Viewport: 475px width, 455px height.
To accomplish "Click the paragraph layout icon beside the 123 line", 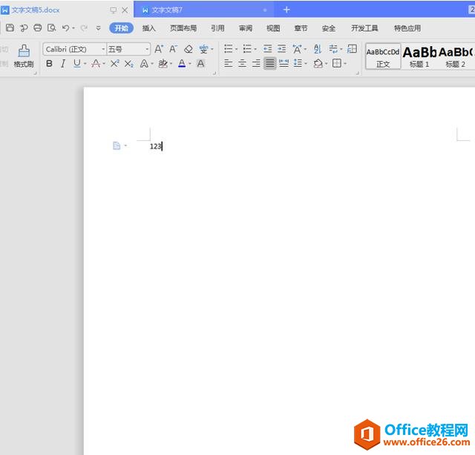I will tap(117, 145).
